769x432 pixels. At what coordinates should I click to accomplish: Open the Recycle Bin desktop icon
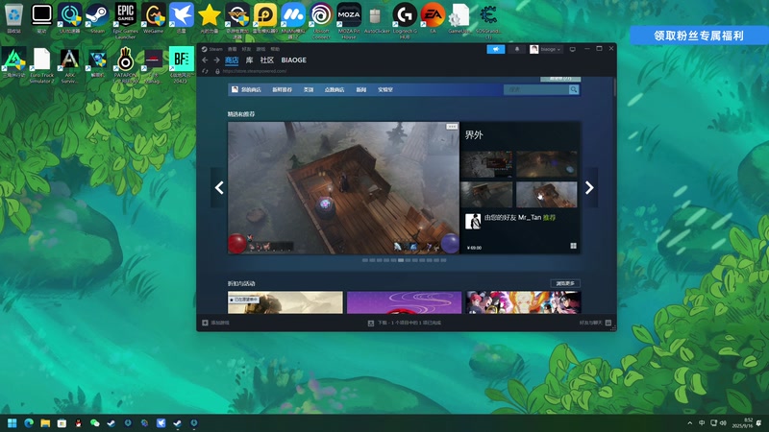tap(13, 17)
